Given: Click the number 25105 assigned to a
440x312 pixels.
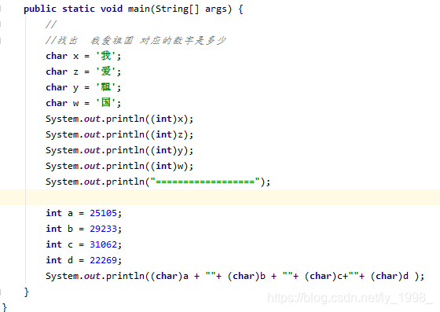Looking at the screenshot, I should coord(103,213).
